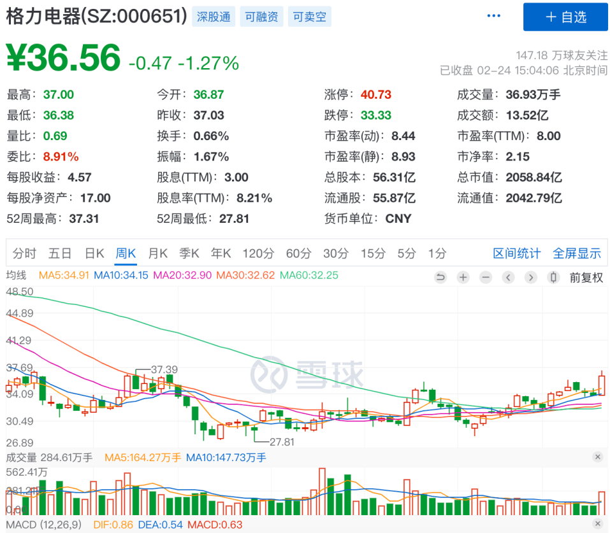Show the 年K chart tab
The image size is (610, 533).
pos(221,253)
